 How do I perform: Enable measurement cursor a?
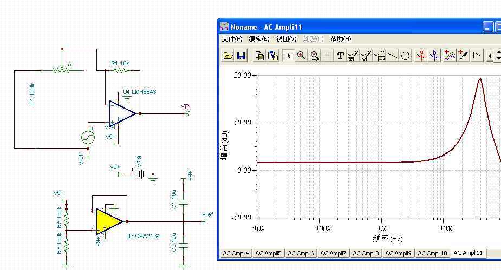[421, 56]
